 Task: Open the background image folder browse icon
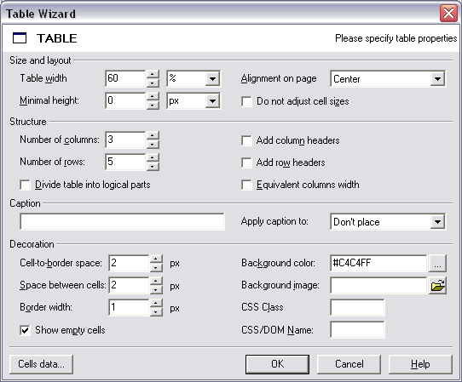coord(438,285)
